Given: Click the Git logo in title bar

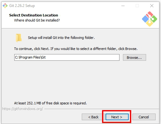Looking at the screenshot, I should pos(5,6).
